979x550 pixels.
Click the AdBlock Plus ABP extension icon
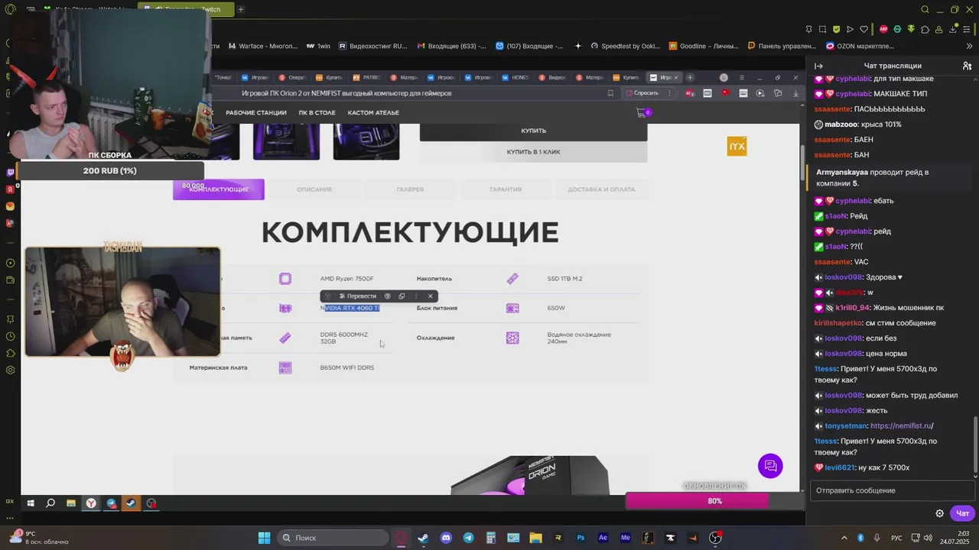pyautogui.click(x=883, y=29)
